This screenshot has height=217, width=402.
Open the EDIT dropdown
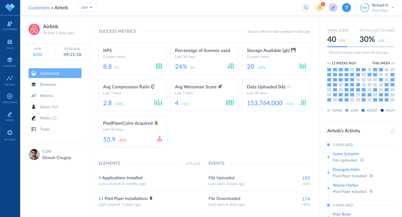[x=87, y=8]
